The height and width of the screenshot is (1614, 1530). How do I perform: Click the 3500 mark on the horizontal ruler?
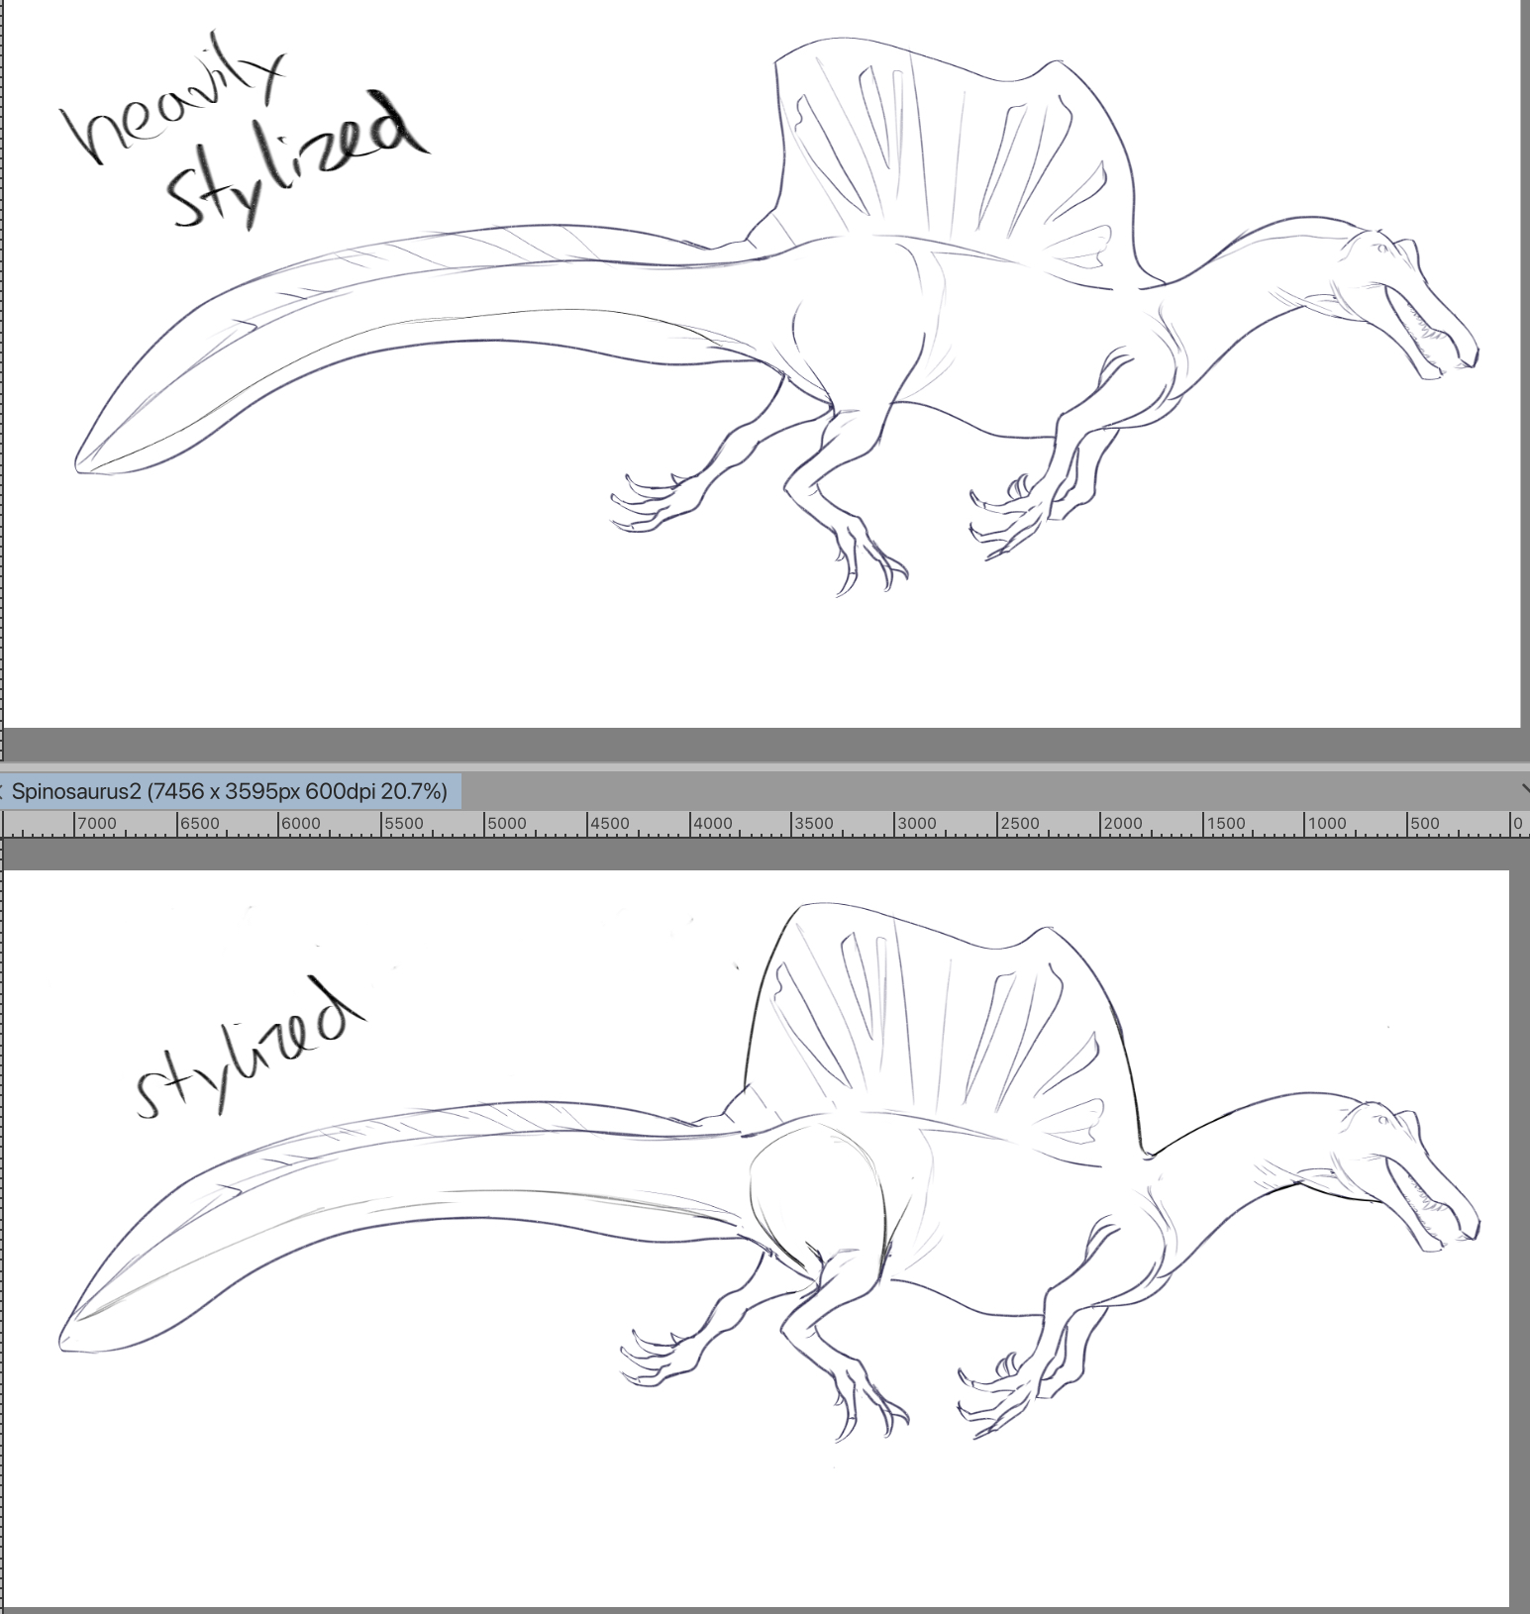[813, 824]
